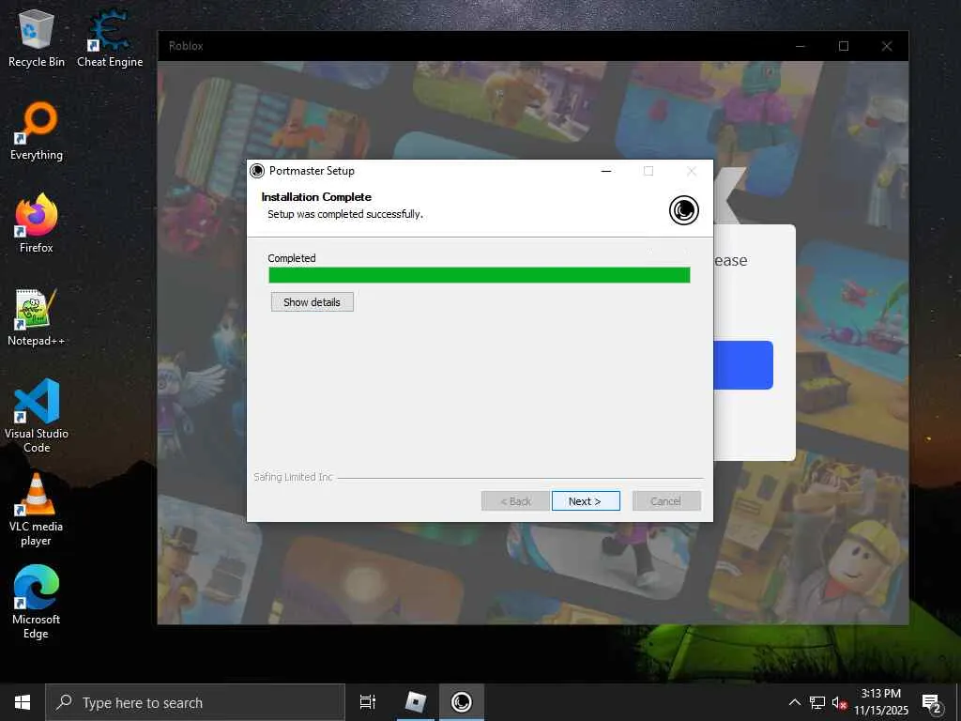Maximize the Roblox window
Image resolution: width=961 pixels, height=721 pixels.
click(844, 46)
